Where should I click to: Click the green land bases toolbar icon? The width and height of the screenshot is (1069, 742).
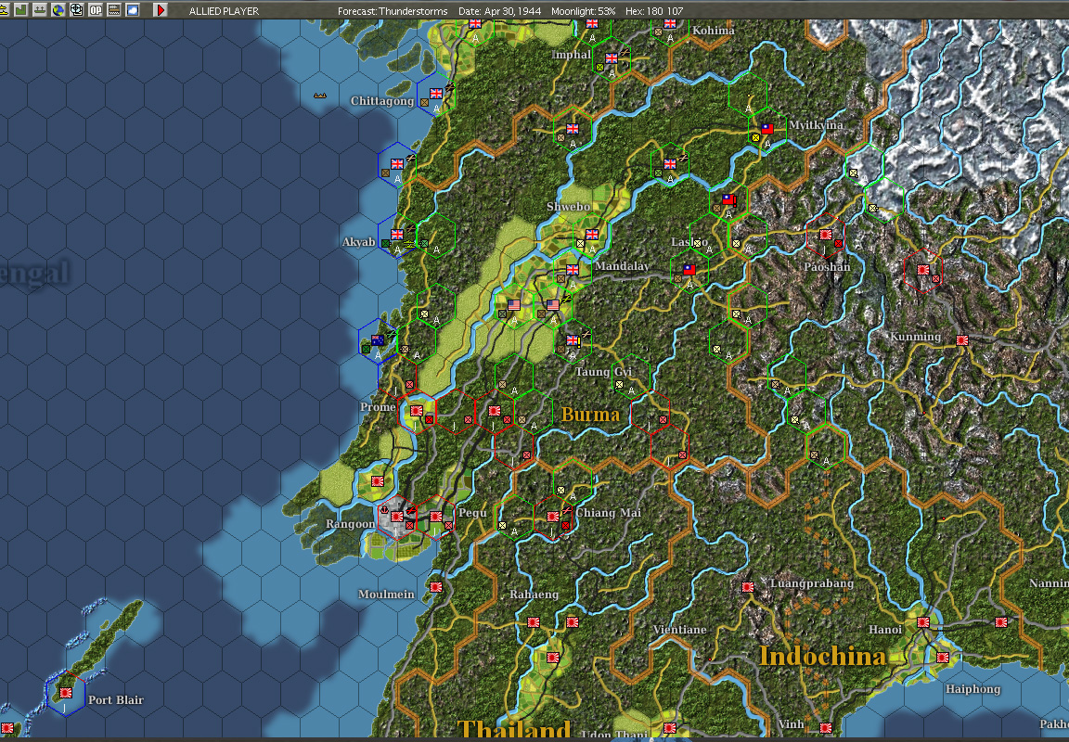[20, 10]
